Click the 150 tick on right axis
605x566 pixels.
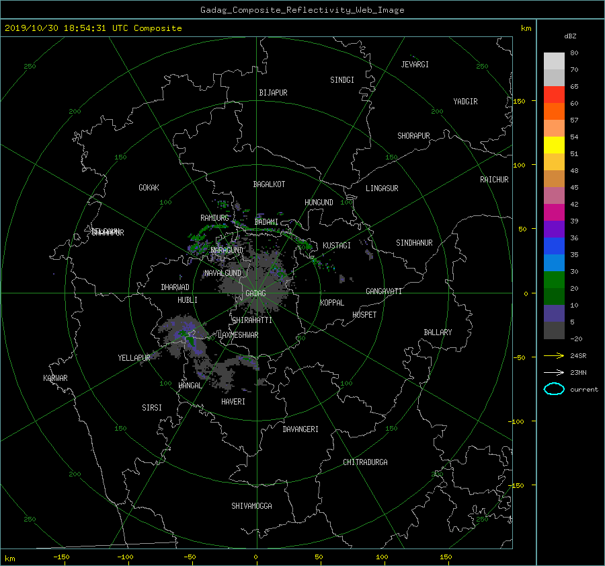coord(520,101)
